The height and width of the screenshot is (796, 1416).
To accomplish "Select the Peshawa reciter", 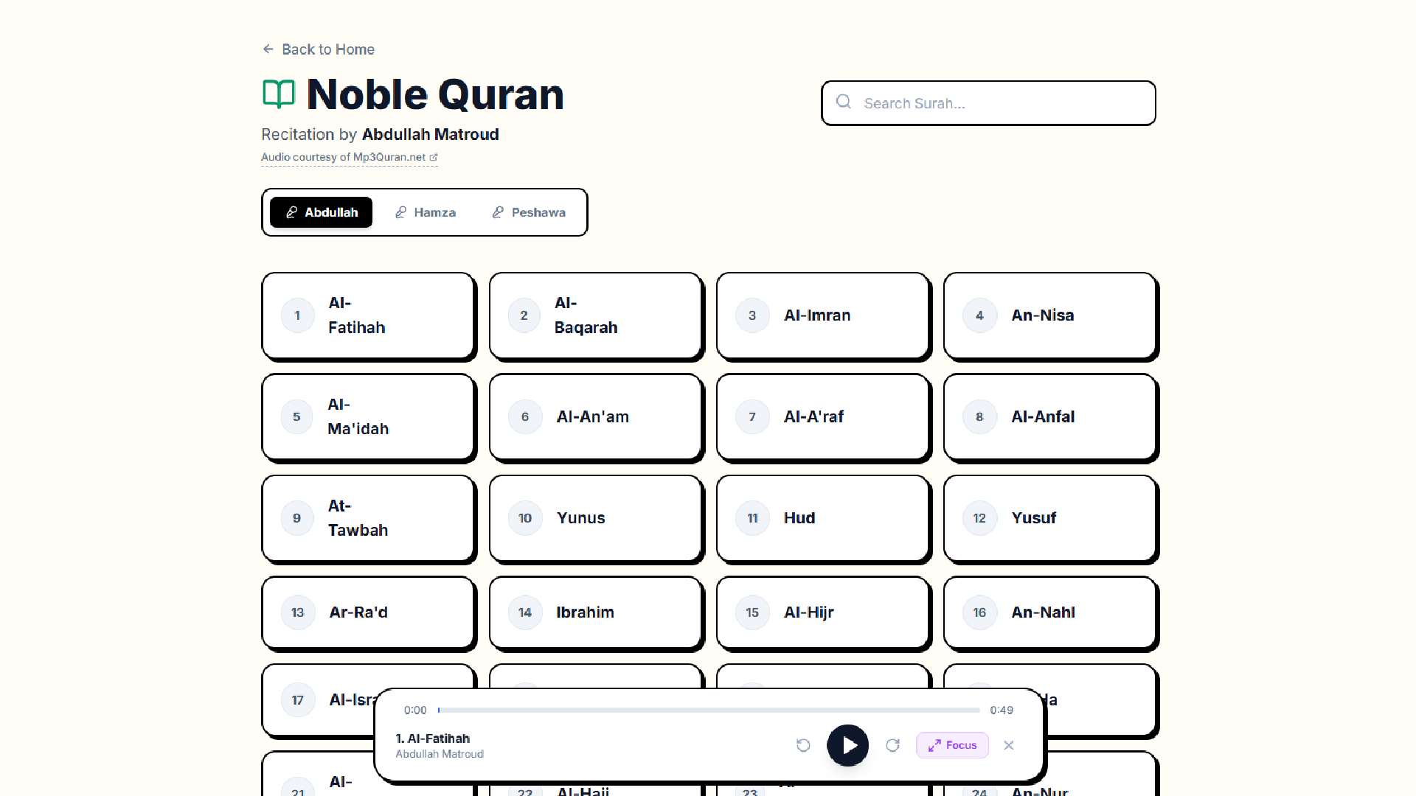I will click(x=528, y=212).
